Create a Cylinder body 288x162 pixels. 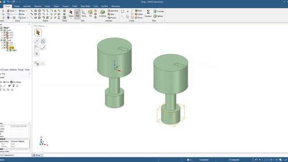point(158,11)
